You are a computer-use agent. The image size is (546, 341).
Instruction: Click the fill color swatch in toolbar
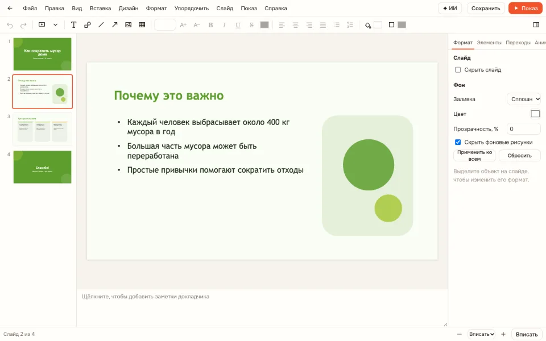(x=378, y=24)
